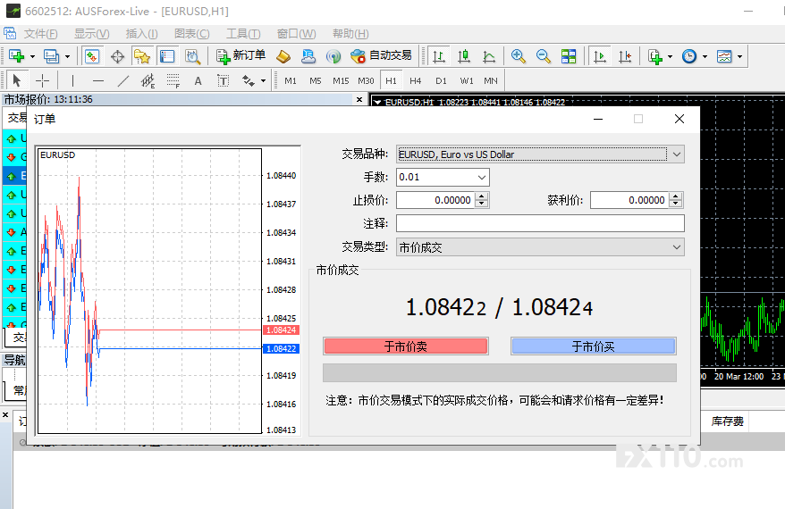Toggle the Data Window crosshair-circle icon
The width and height of the screenshot is (785, 509).
point(117,56)
